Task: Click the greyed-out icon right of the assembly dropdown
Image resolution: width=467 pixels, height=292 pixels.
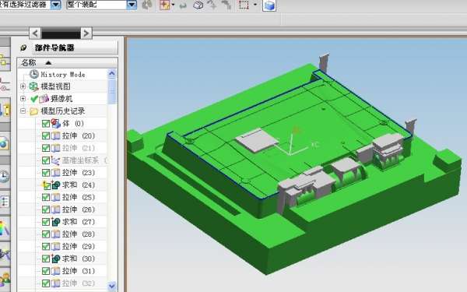Action: 147,5
